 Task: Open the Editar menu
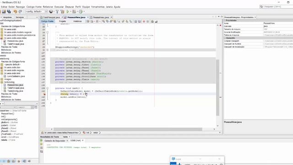coord(4,7)
